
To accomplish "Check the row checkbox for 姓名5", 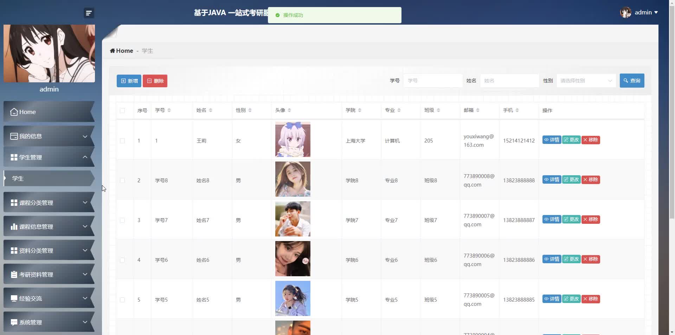I will click(122, 300).
